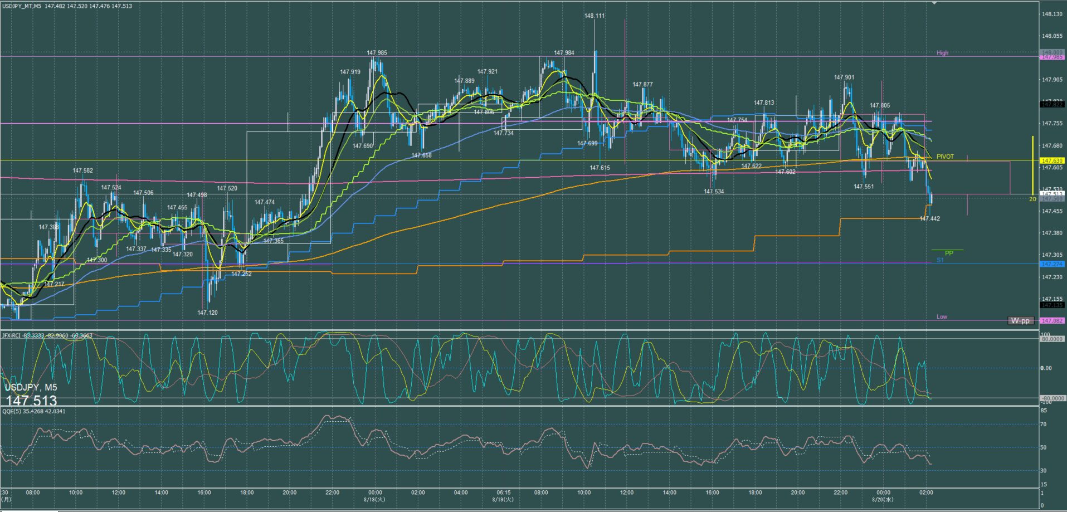The image size is (1067, 512).
Task: Click the chart shift triangle marker at top
Action: pos(934,3)
